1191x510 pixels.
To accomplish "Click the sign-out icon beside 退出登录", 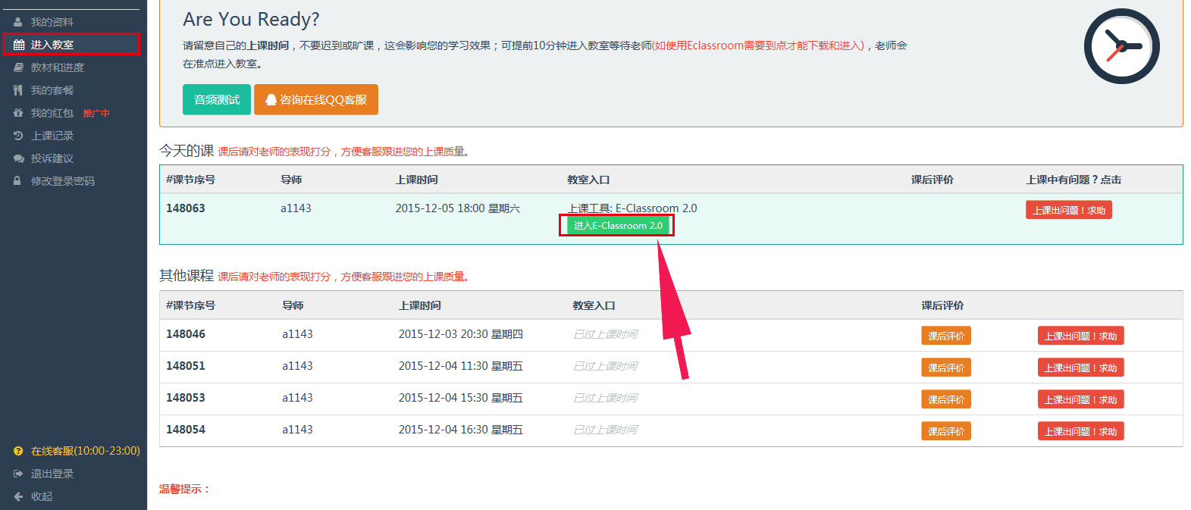I will tap(18, 474).
